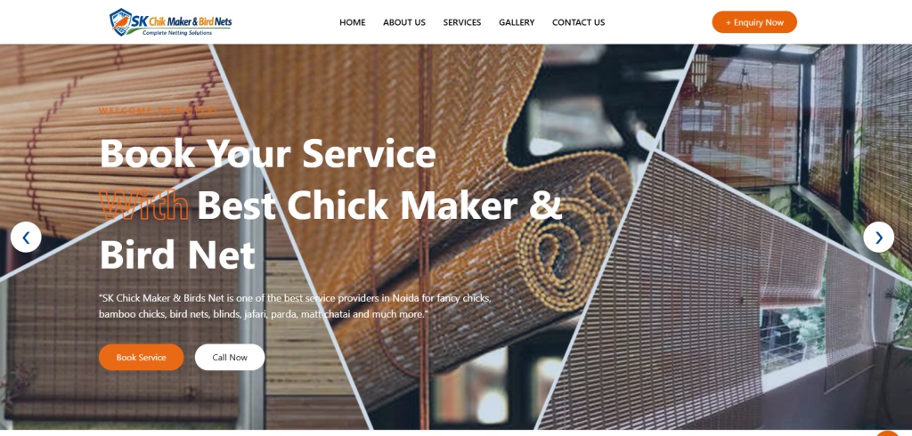Click the orange Book Service button
Image resolution: width=912 pixels, height=436 pixels.
click(x=142, y=357)
